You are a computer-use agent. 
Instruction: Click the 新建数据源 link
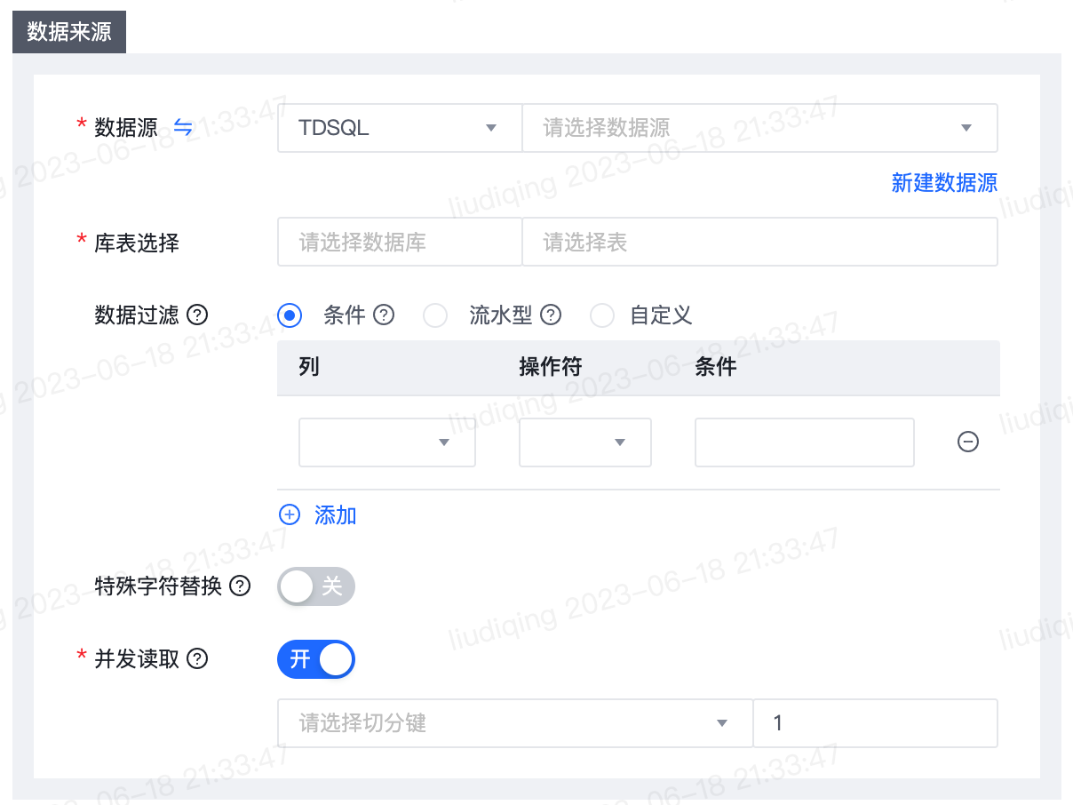[944, 182]
